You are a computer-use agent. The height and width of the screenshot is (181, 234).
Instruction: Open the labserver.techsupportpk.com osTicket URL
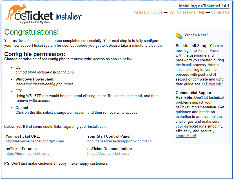(x=35, y=141)
